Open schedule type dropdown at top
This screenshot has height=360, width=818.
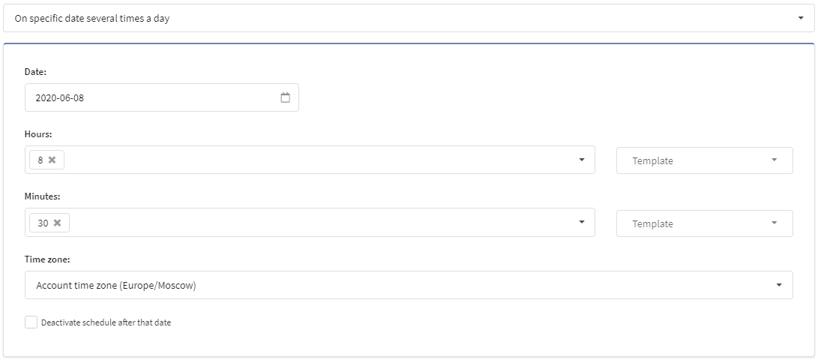409,18
